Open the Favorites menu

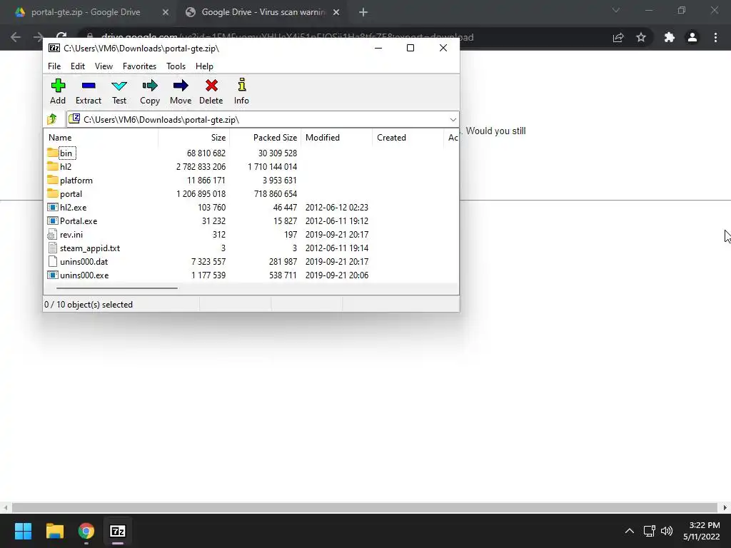pos(139,66)
